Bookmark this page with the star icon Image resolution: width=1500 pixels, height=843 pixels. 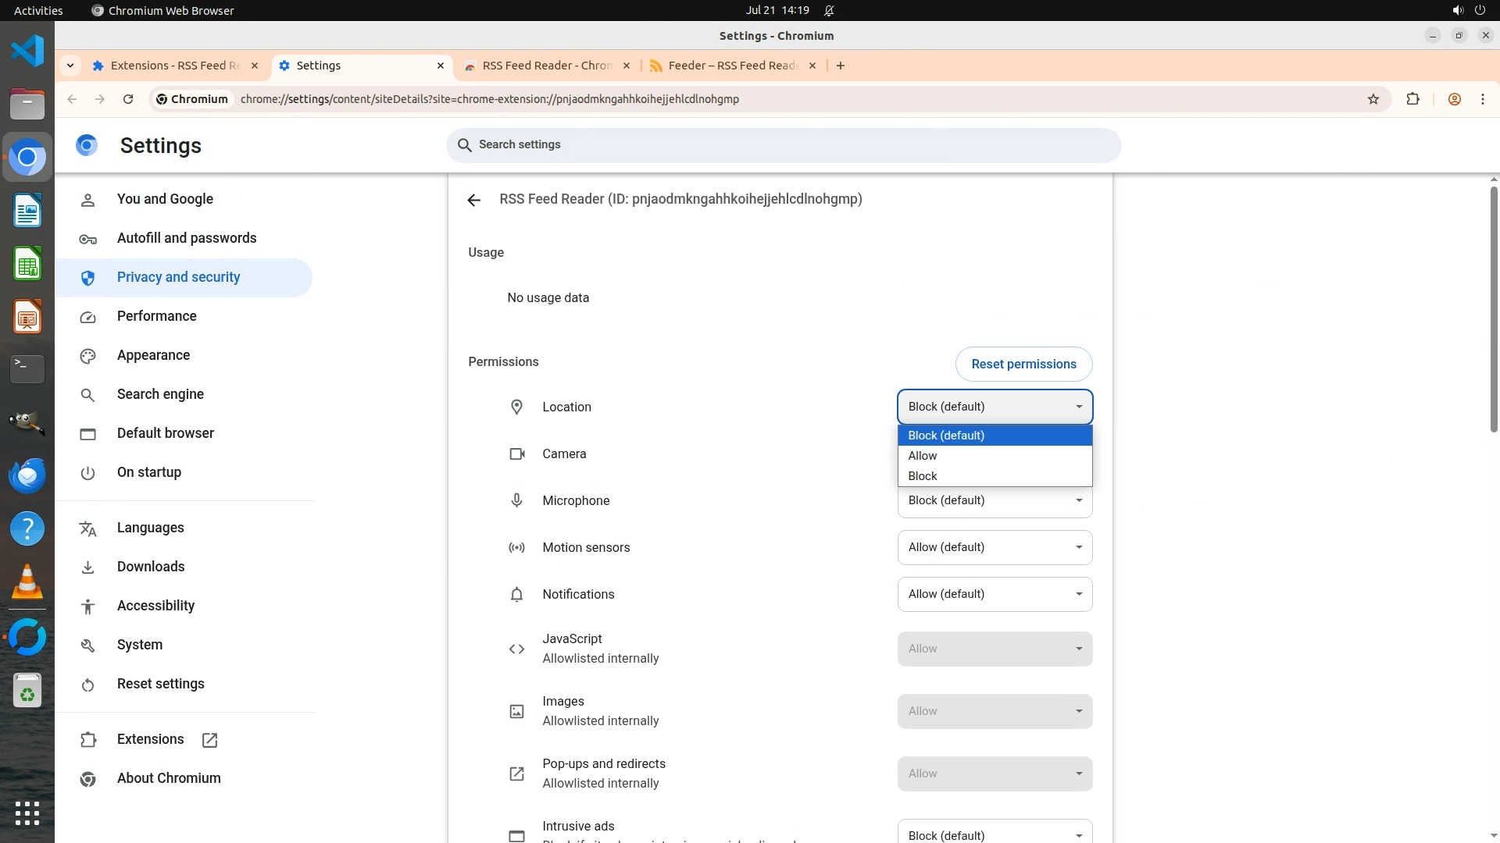1373,99
